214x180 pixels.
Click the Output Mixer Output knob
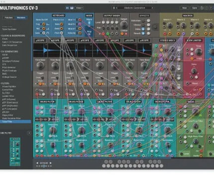coord(124,24)
